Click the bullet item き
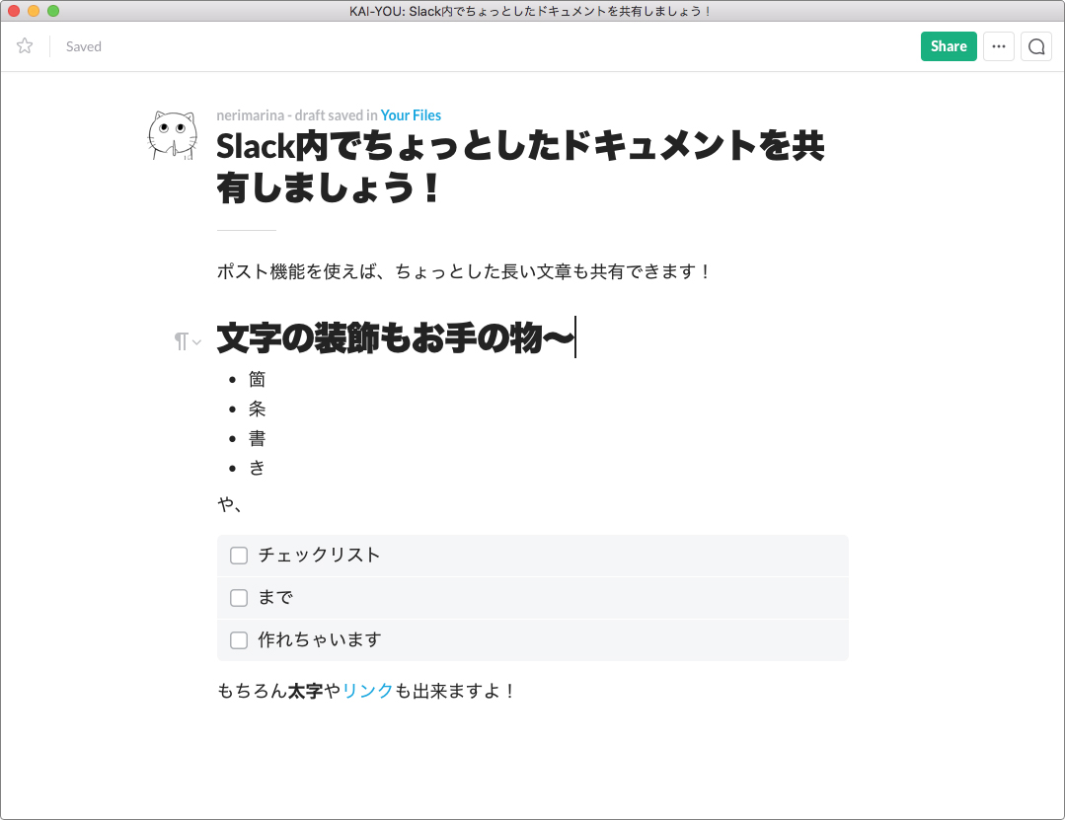 [257, 468]
